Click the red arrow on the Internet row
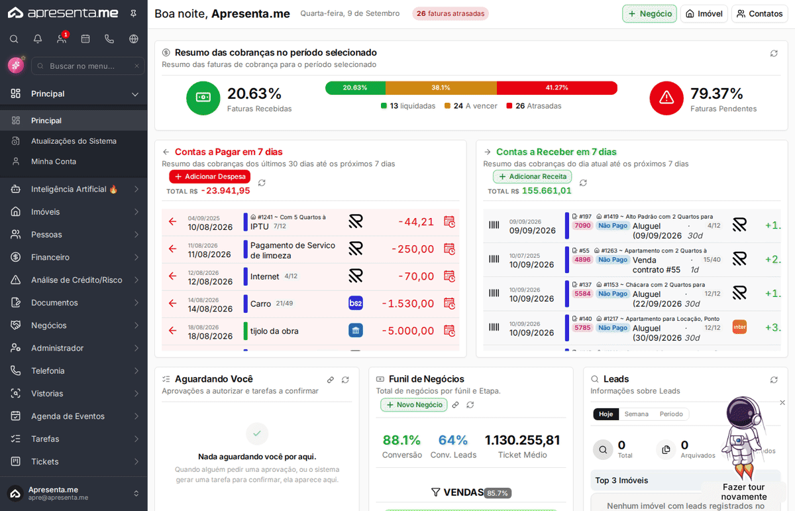795x511 pixels. tap(173, 276)
